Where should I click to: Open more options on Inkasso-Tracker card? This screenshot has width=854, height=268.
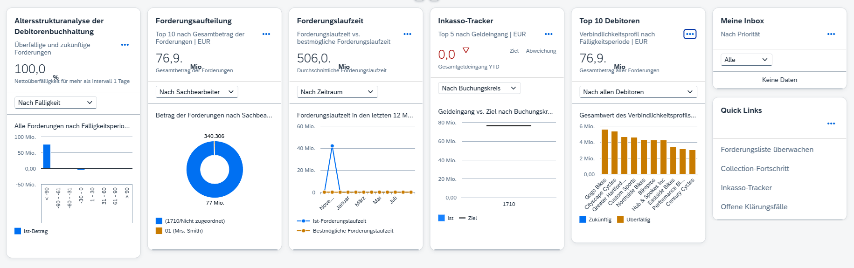click(x=549, y=34)
